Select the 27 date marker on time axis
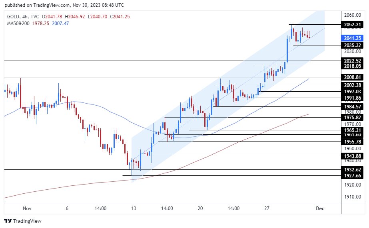The height and width of the screenshot is (228, 369). pos(267,208)
